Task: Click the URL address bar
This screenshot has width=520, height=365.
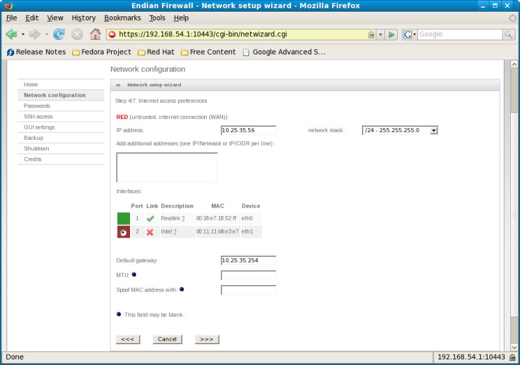Action: click(x=242, y=34)
